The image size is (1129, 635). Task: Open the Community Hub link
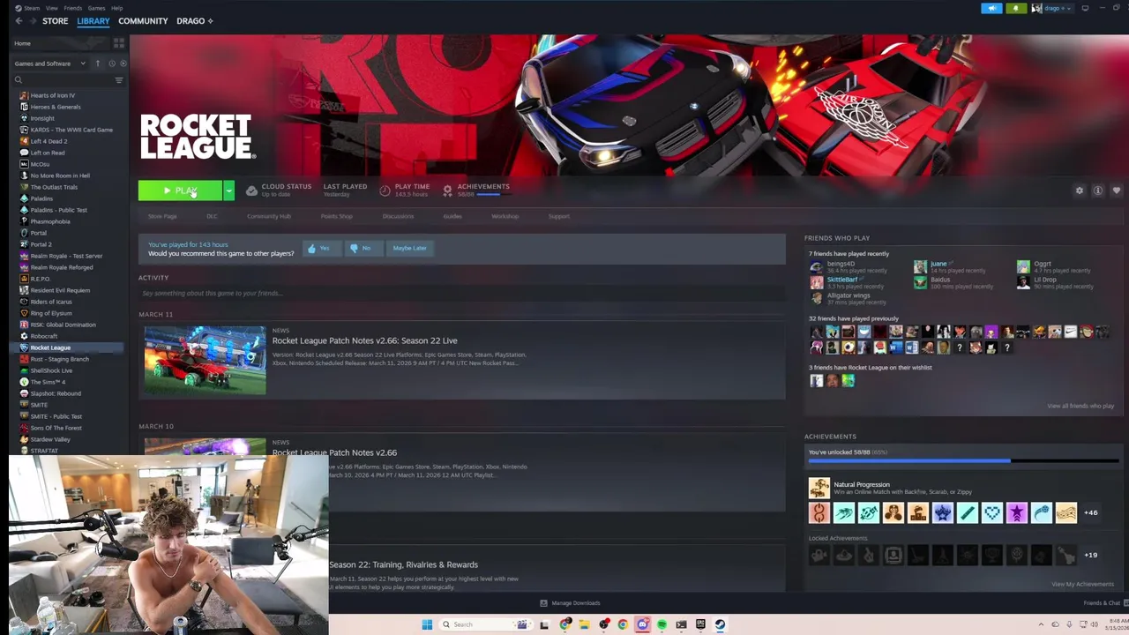tap(268, 216)
